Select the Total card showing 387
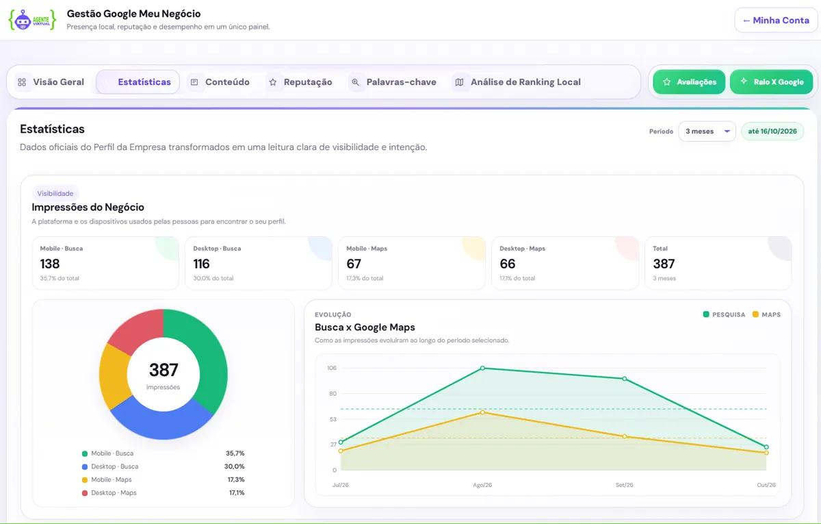821x524 pixels. coord(718,263)
